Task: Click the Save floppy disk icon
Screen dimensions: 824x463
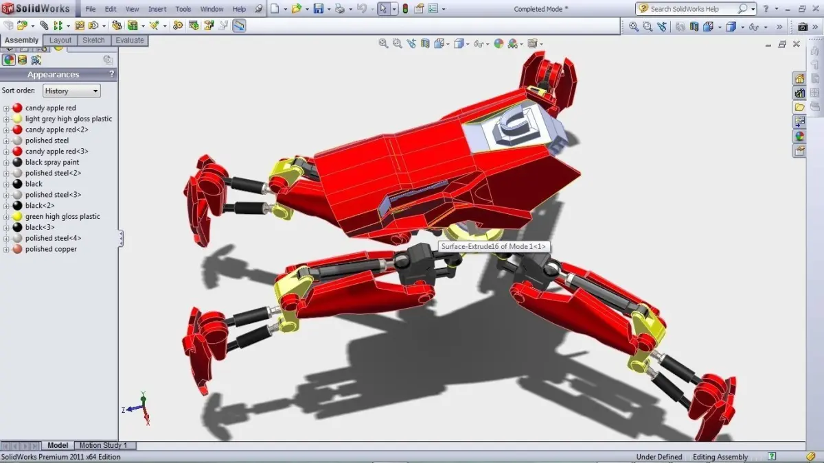Action: tap(318, 9)
